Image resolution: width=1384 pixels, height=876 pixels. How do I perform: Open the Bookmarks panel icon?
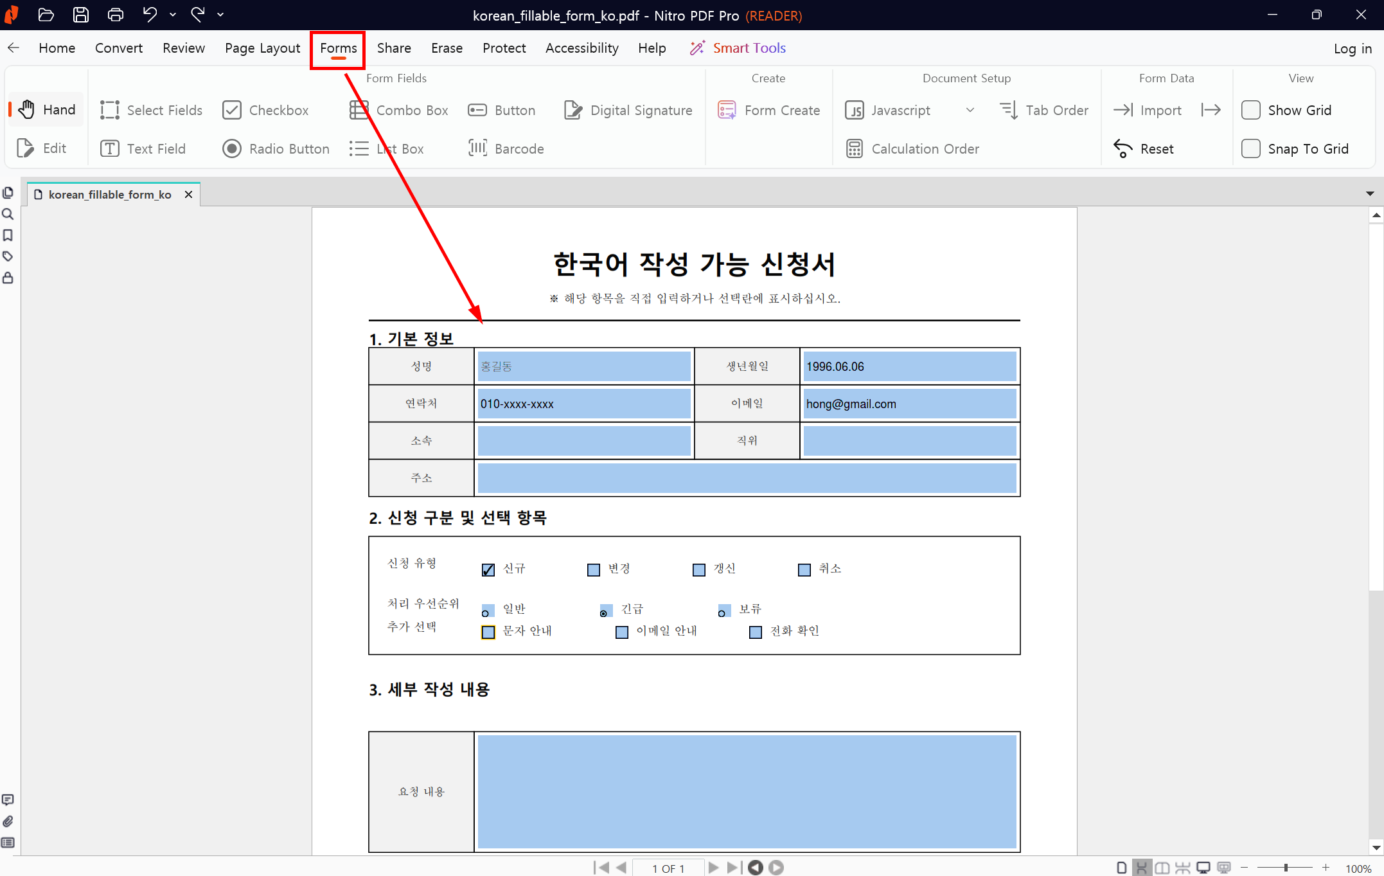8,235
